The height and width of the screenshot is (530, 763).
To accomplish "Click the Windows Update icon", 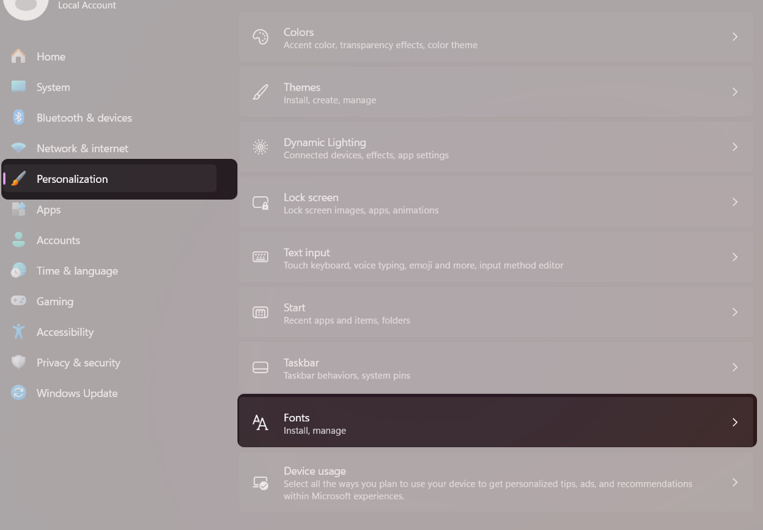I will coord(18,393).
